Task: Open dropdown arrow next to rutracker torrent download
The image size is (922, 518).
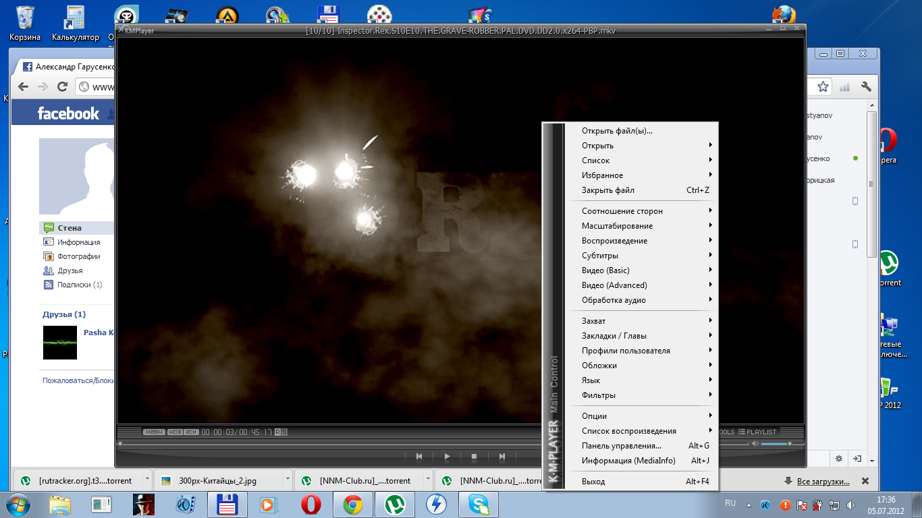Action: coord(147,480)
